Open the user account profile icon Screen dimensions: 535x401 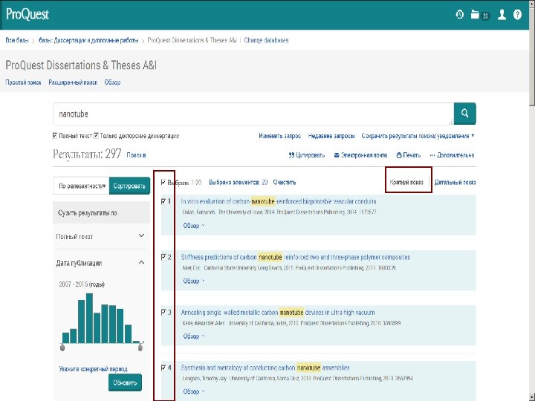502,15
